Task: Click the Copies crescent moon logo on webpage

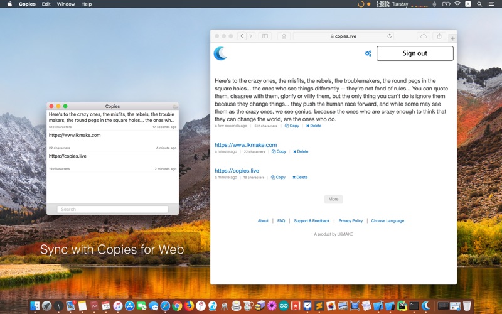Action: (x=220, y=53)
